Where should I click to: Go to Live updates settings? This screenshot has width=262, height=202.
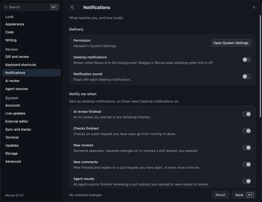pos(31,113)
